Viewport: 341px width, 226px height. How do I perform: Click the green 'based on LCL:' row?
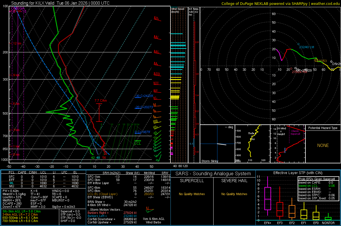pyautogui.click(x=317, y=186)
